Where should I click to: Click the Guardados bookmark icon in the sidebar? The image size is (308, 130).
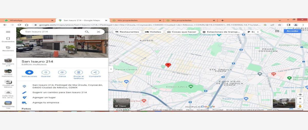8,39
